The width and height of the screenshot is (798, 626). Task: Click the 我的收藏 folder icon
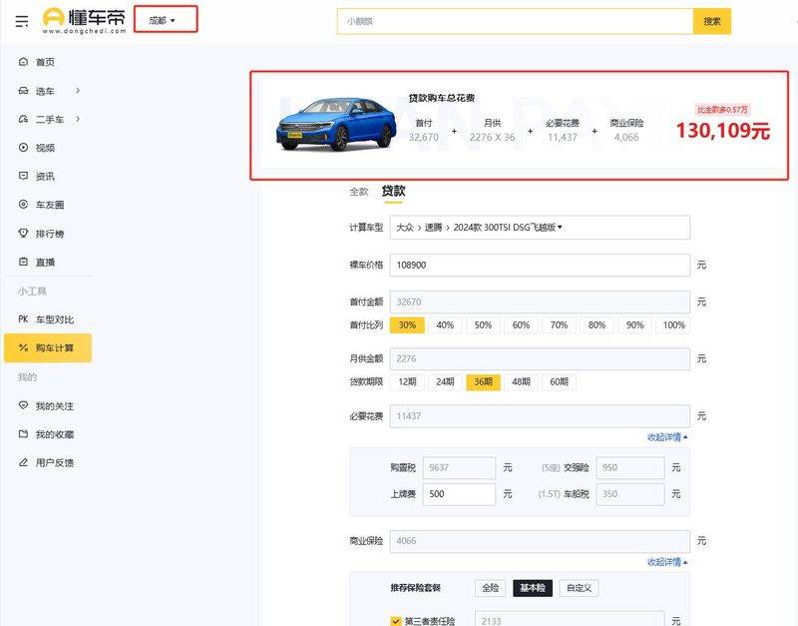(x=23, y=434)
